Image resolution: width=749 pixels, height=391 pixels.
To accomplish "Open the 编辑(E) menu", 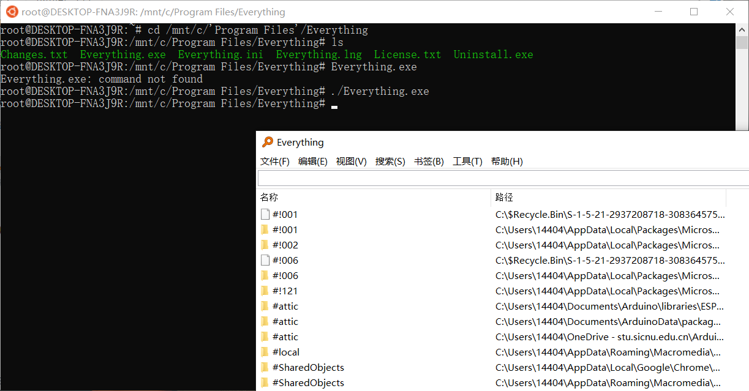I will tap(313, 161).
